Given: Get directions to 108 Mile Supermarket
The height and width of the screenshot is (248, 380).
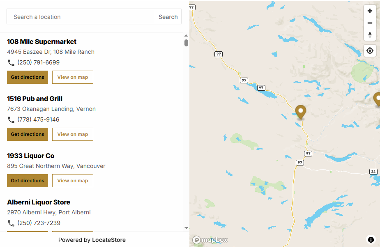Looking at the screenshot, I should (28, 77).
